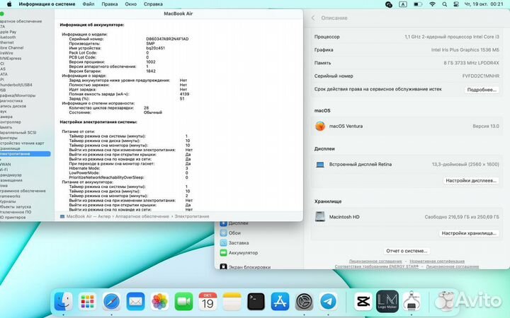Select Apple Pay in the sidebar
510x318 pixels.
(x=8, y=32)
